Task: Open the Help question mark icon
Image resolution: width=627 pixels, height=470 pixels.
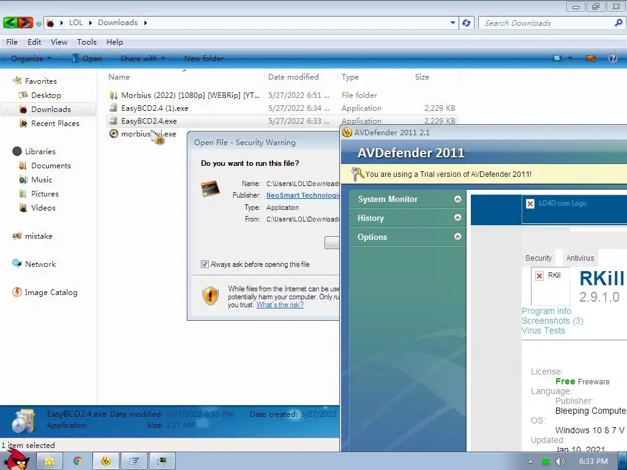Action: pos(612,58)
